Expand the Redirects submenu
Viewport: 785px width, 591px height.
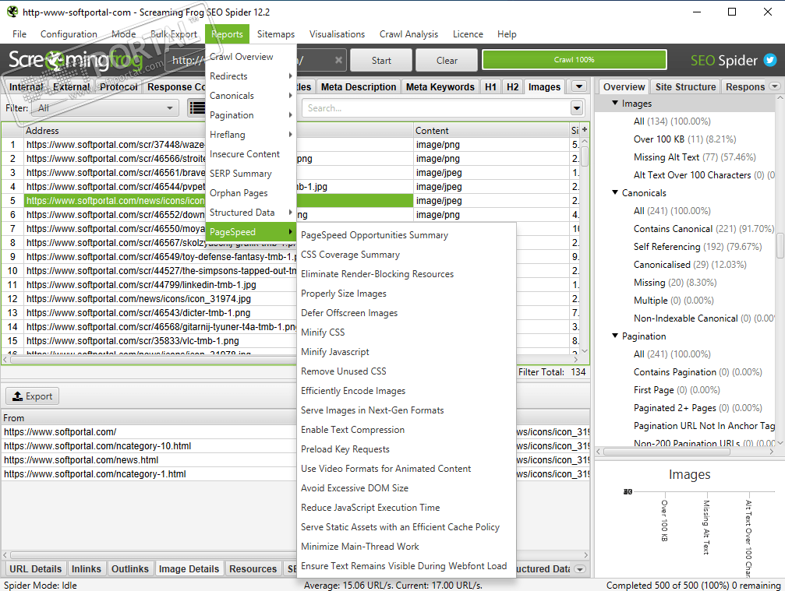(x=251, y=76)
